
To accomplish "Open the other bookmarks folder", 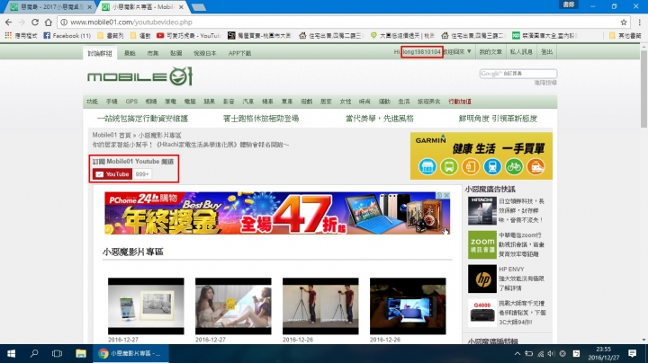I will pos(625,35).
